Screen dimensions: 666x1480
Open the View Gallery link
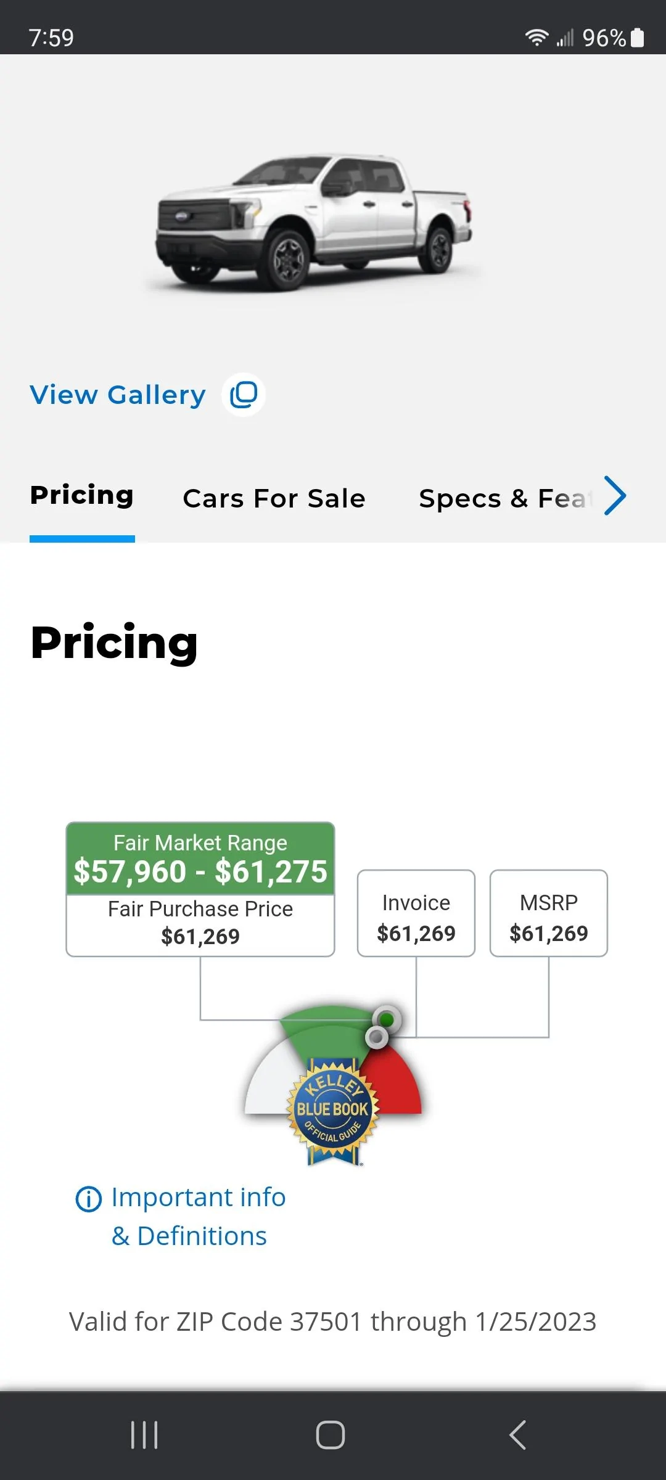tap(118, 395)
